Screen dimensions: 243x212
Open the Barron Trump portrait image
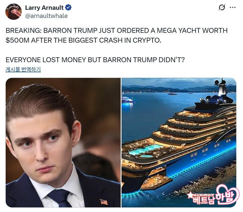(x=63, y=143)
